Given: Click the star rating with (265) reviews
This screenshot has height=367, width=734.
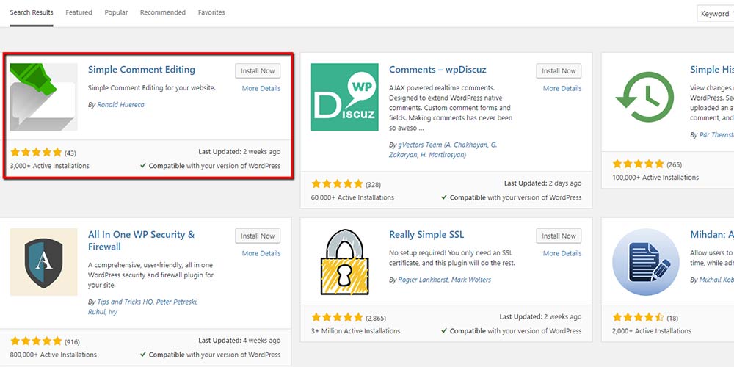Looking at the screenshot, I should pos(638,164).
